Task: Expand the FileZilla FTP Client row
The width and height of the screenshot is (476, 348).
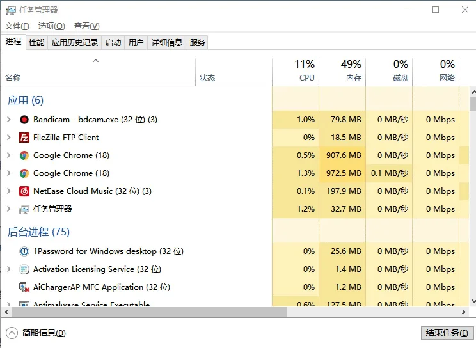Action: 9,138
